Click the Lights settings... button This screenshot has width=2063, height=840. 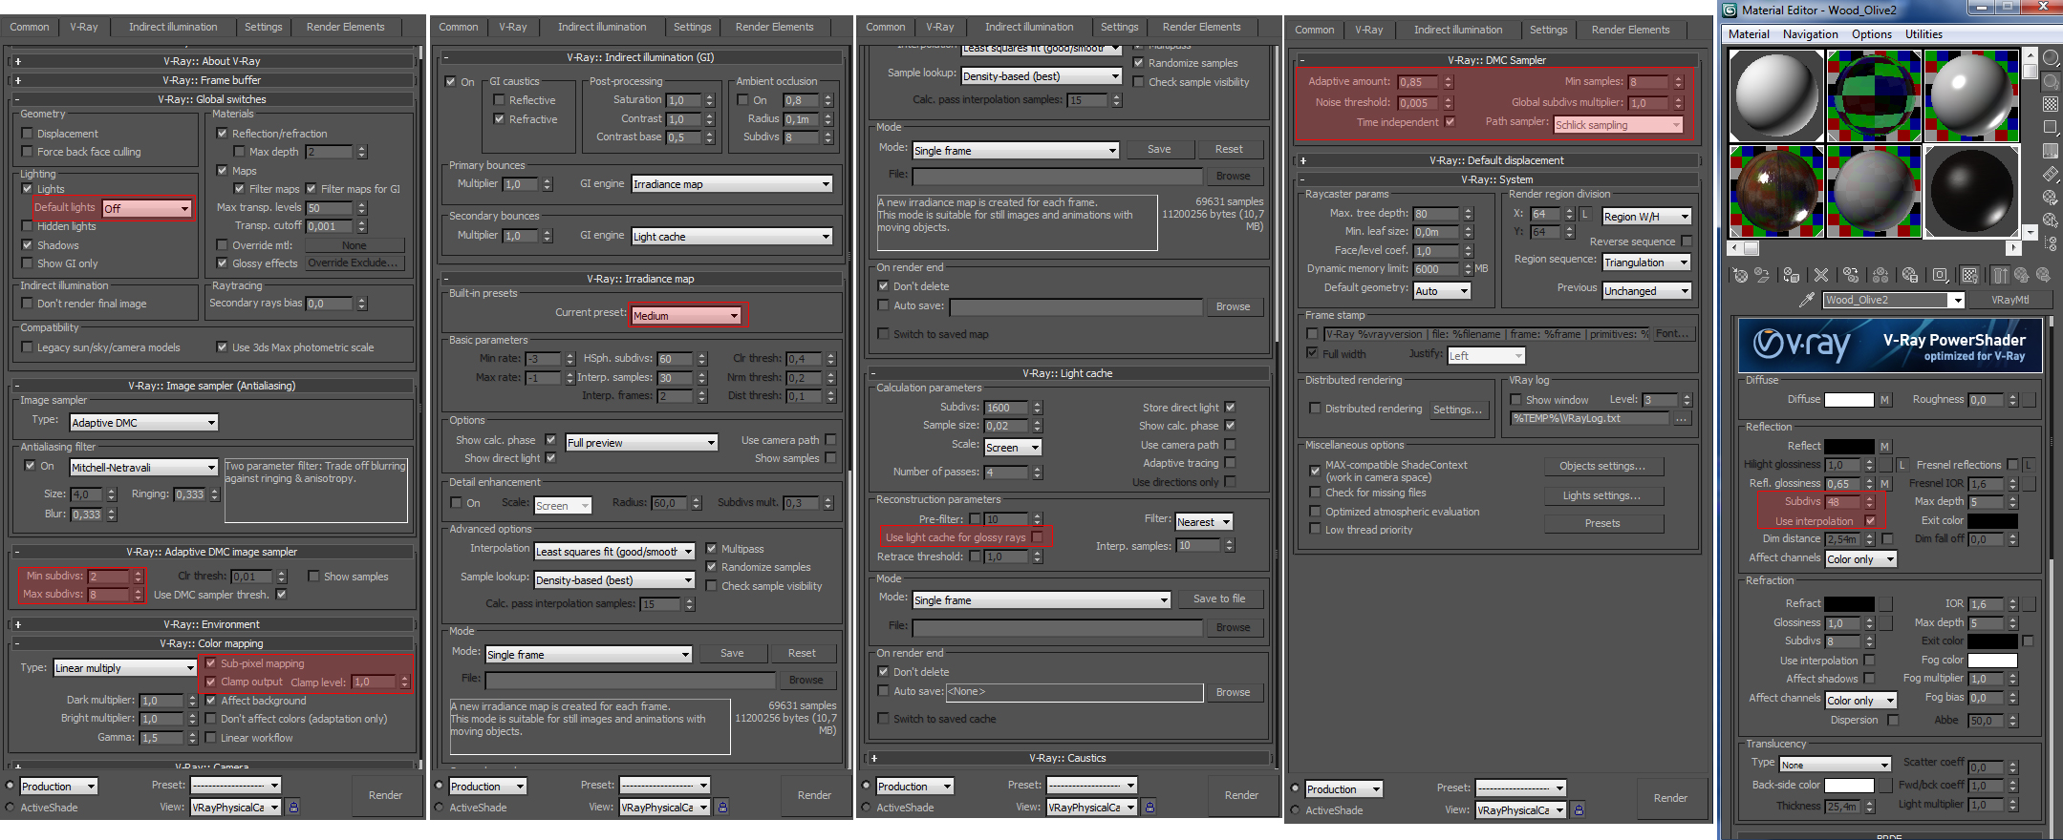tap(1602, 496)
